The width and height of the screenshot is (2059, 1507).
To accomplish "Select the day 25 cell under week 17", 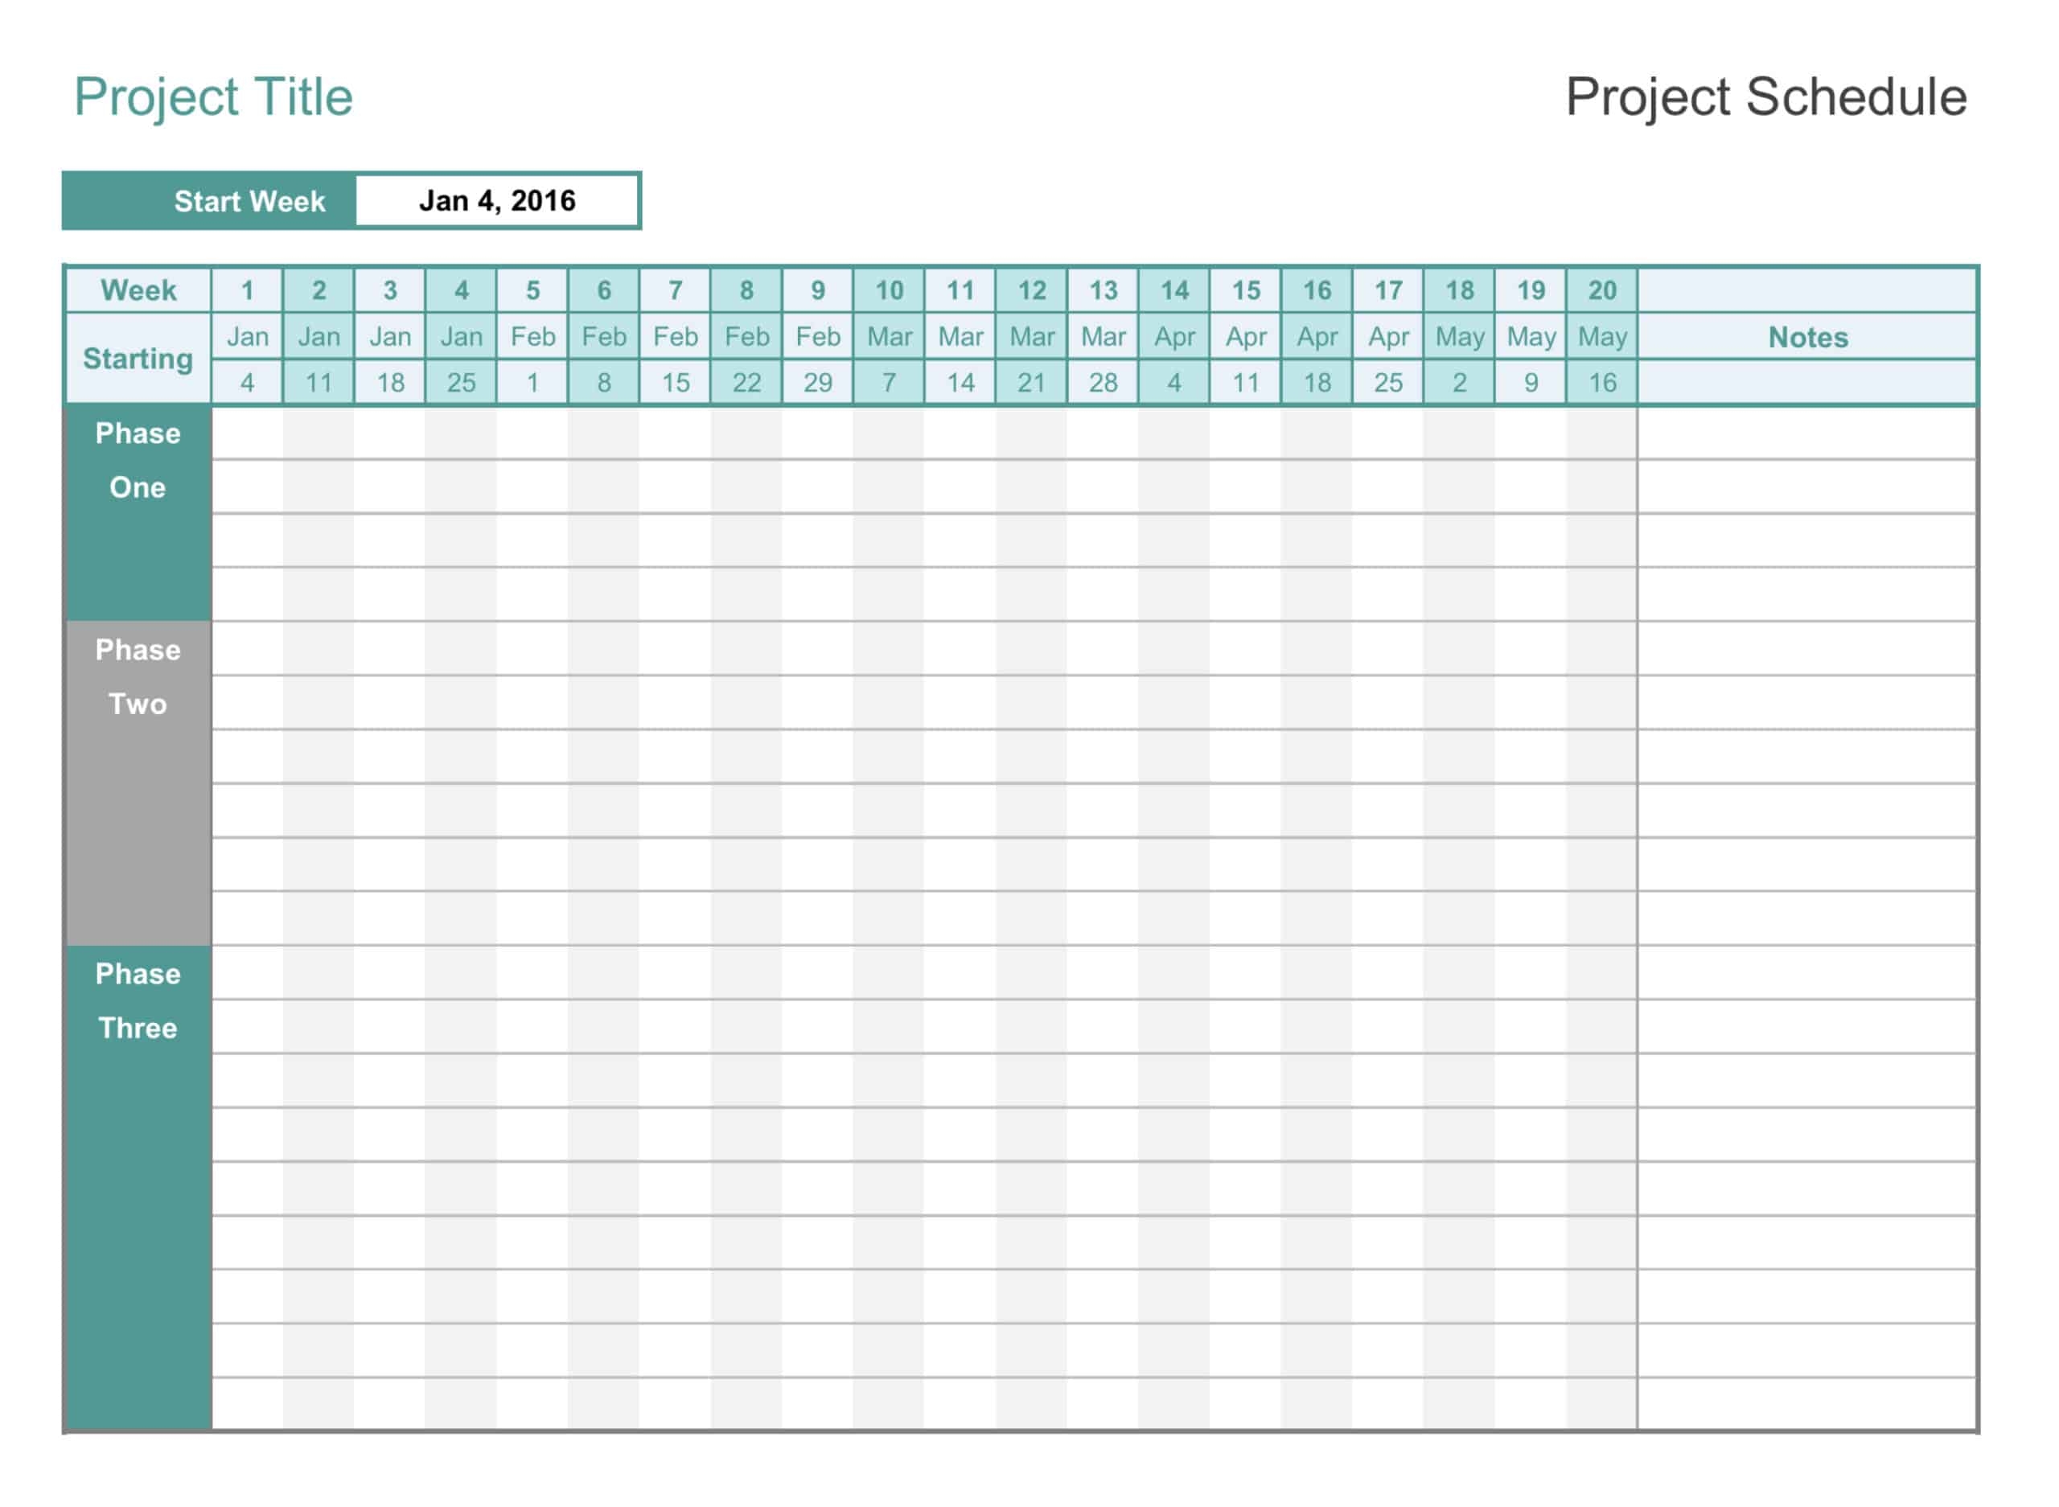I will pyautogui.click(x=1388, y=382).
